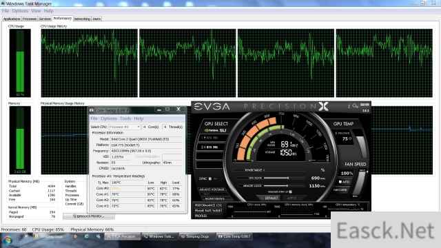Toggle the SYNC checkbox in Precision X
Screen dimensions: 441x248
pyautogui.click(x=209, y=179)
